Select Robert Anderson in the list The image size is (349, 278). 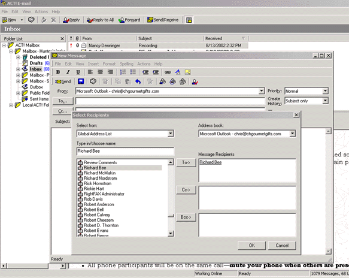(x=99, y=204)
